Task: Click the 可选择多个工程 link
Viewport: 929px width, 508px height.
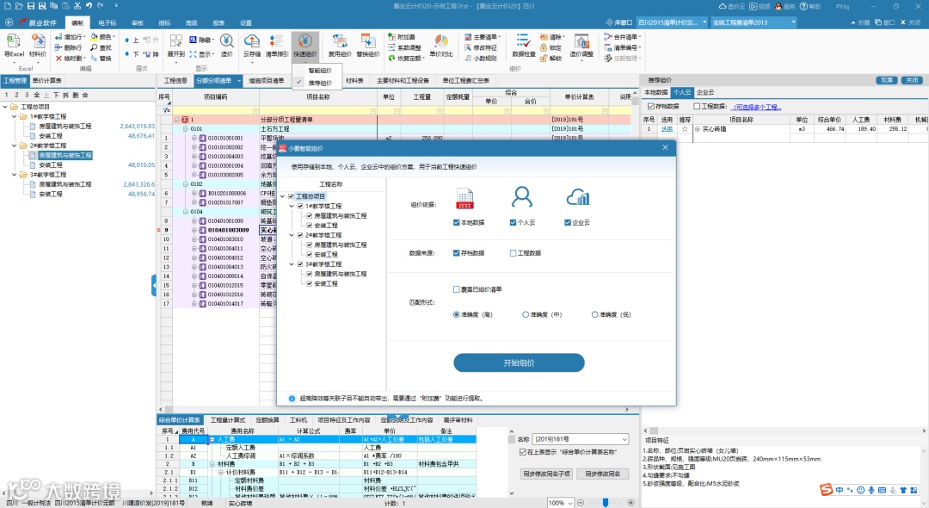Action: pyautogui.click(x=757, y=108)
